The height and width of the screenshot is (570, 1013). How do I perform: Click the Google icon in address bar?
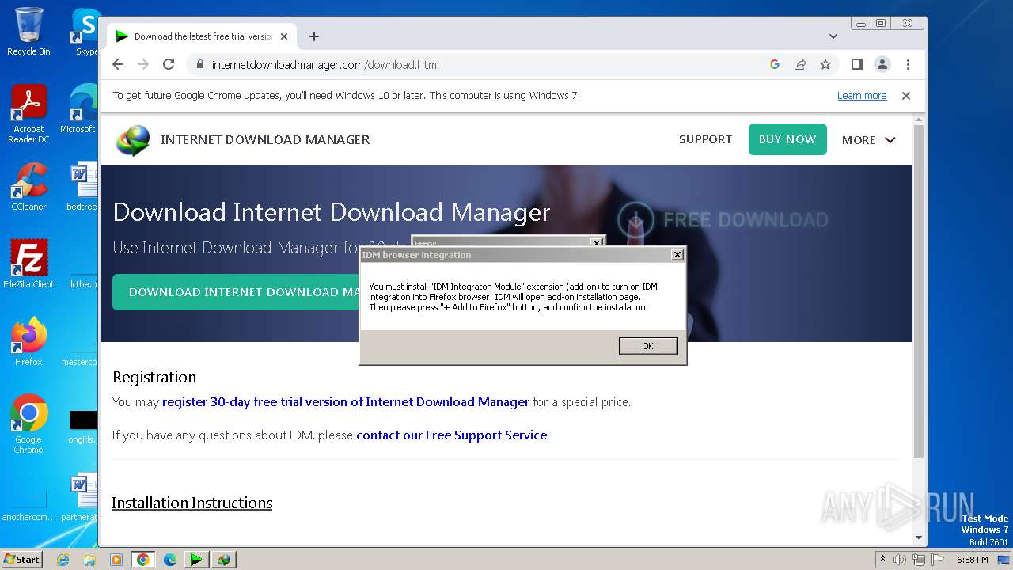775,64
